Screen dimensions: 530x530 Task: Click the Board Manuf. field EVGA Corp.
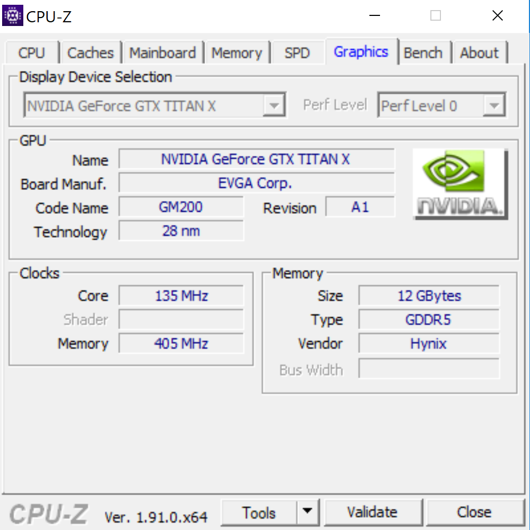257,184
